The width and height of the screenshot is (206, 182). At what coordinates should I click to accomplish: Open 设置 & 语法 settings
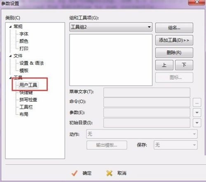32,63
